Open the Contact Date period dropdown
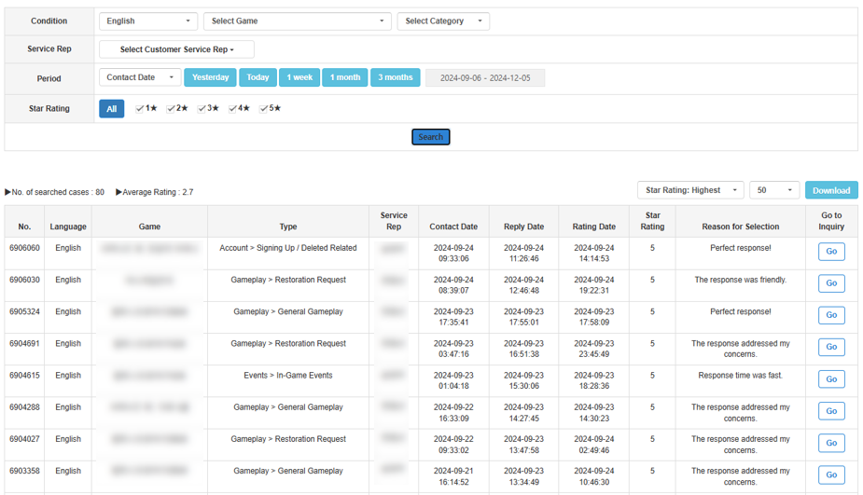The image size is (863, 495). click(140, 77)
